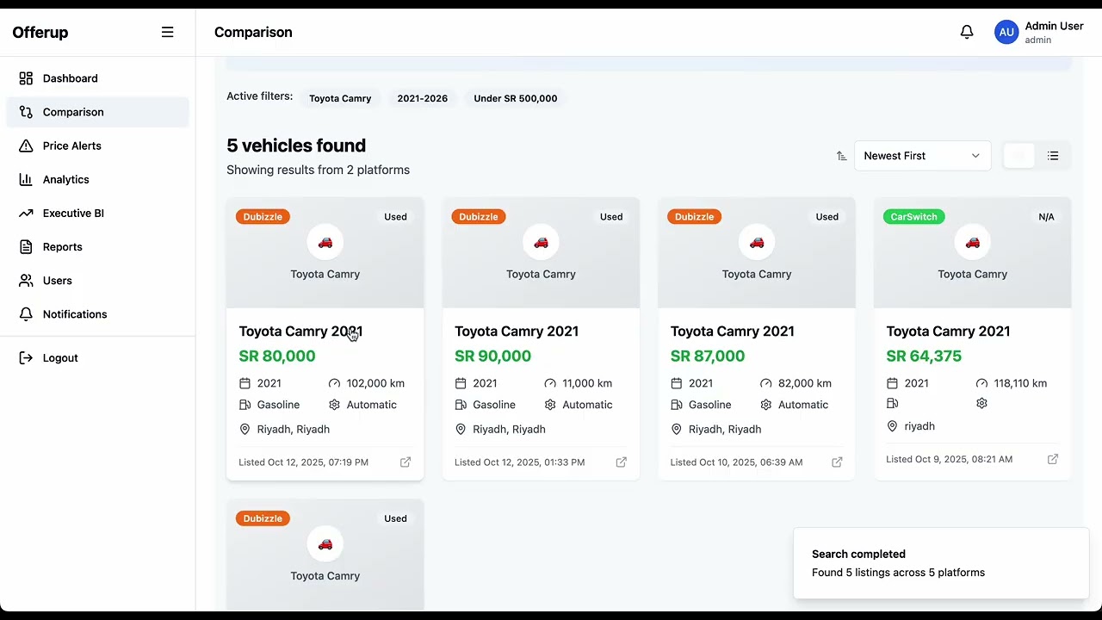Open Toyota Camry 2021 priced SR 64,375
The image size is (1102, 620).
click(x=948, y=332)
